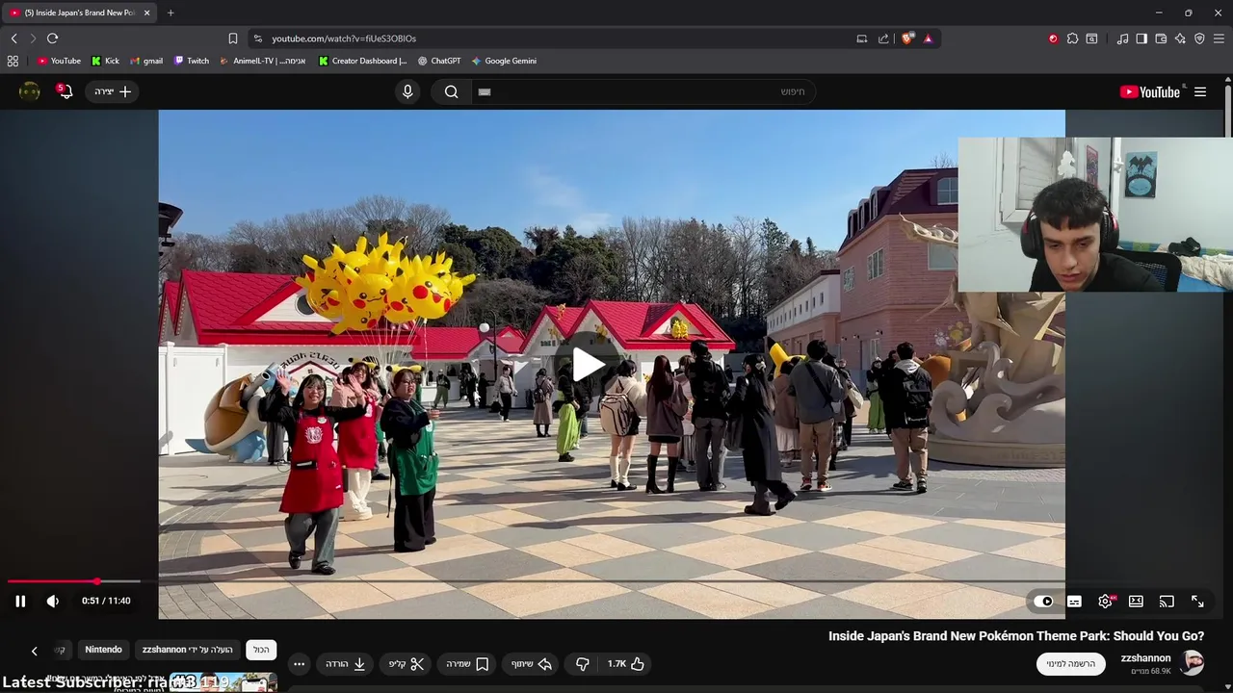This screenshot has height=693, width=1233.
Task: Open the player settings gear
Action: coord(1106,601)
